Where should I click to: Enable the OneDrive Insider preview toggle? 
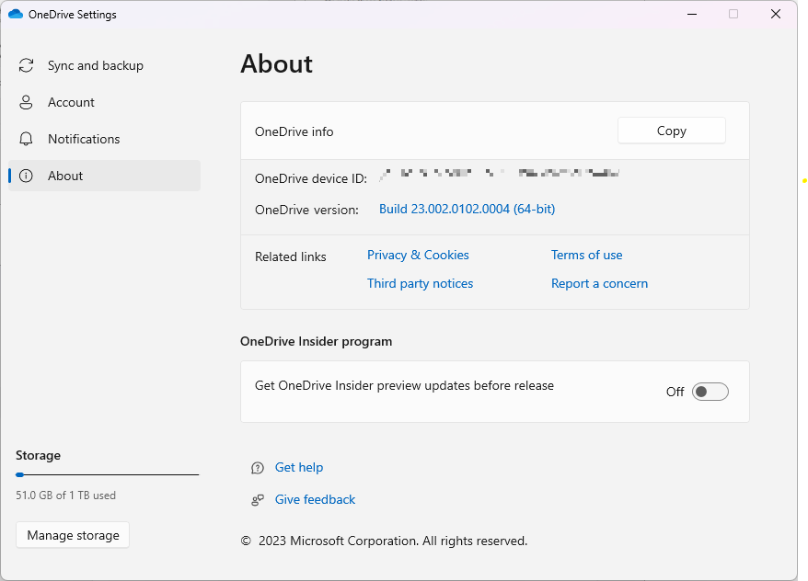pos(710,392)
